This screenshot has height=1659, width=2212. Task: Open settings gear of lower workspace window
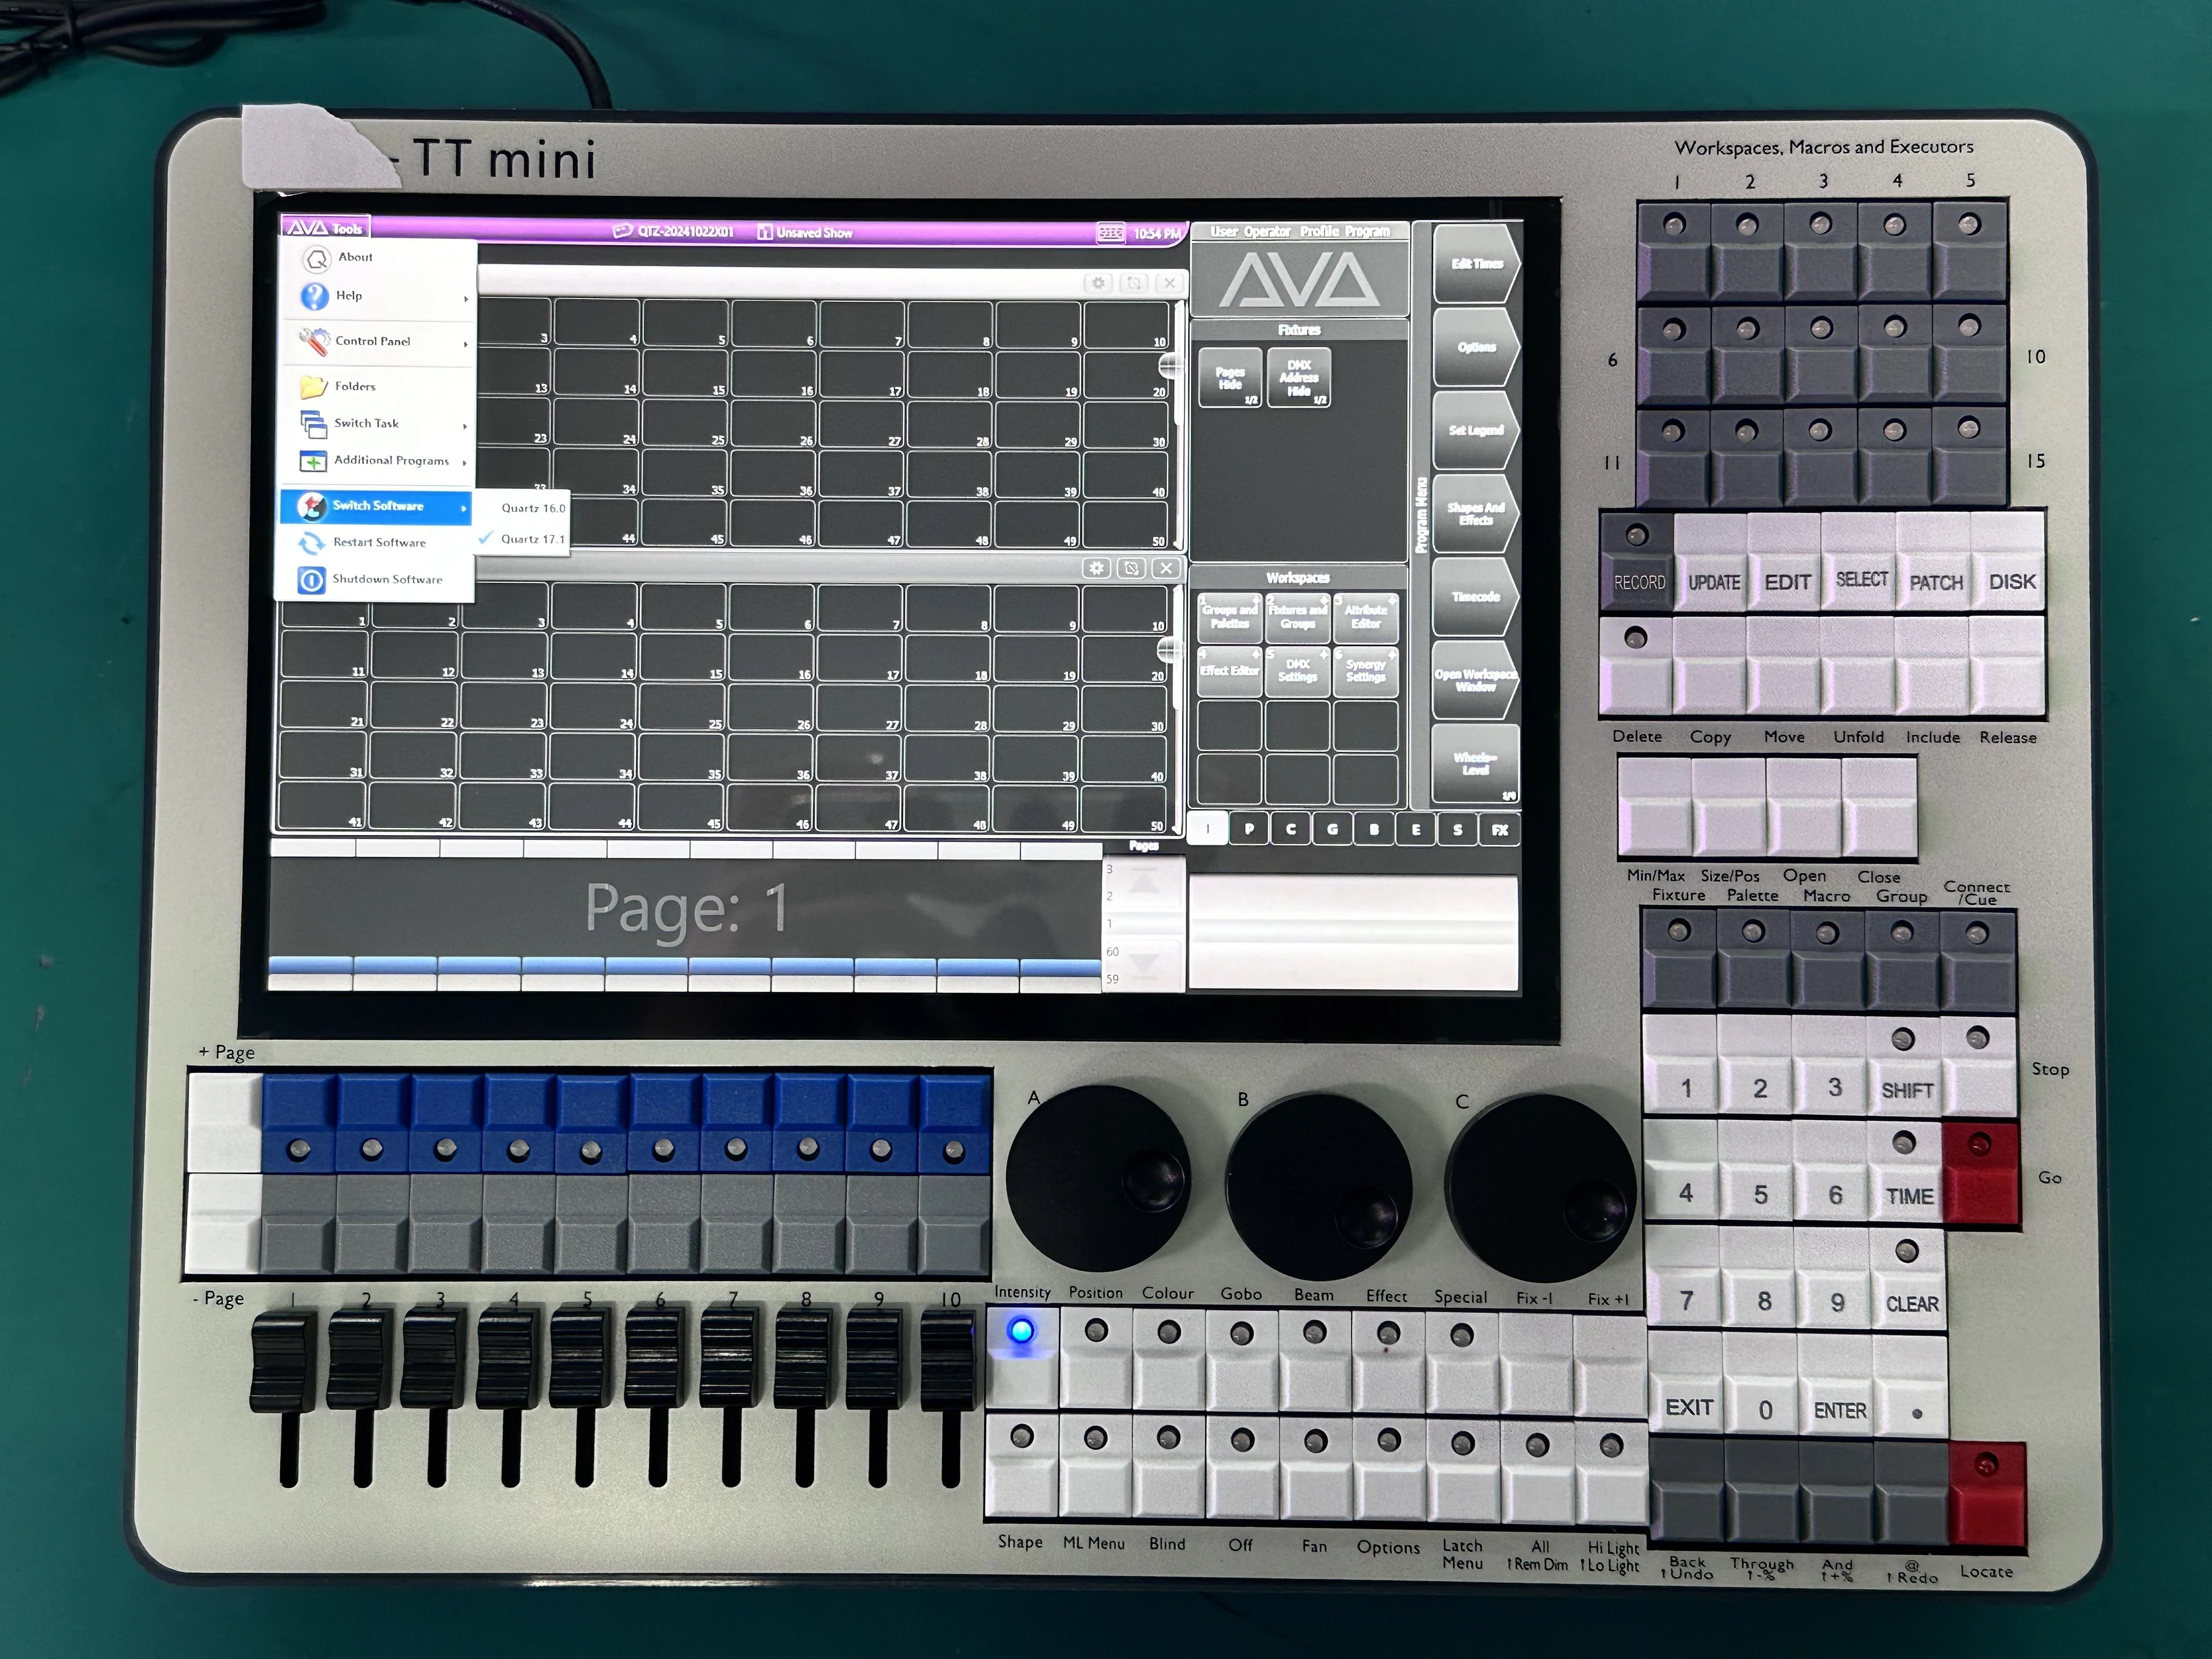click(1097, 568)
